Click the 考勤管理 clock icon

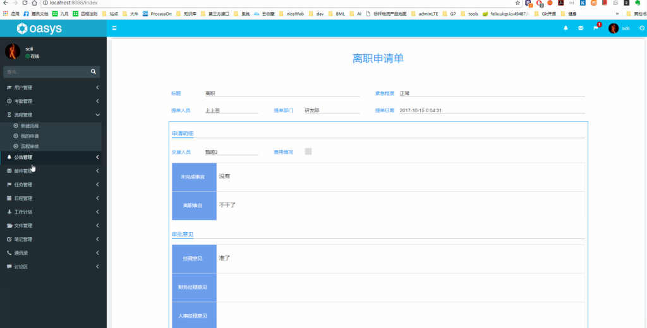click(9, 101)
